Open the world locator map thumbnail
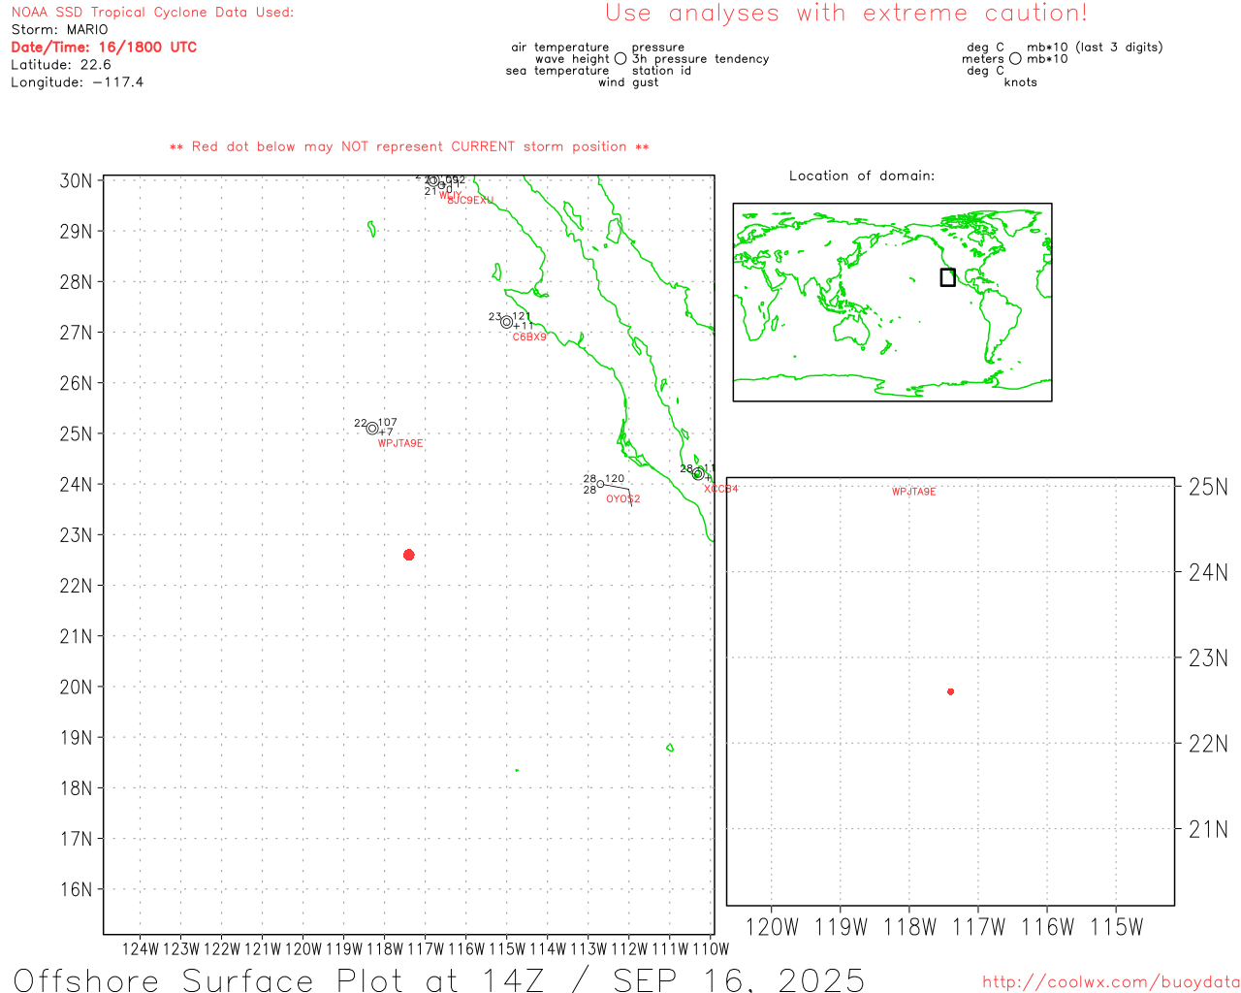This screenshot has width=1241, height=993. click(x=892, y=303)
